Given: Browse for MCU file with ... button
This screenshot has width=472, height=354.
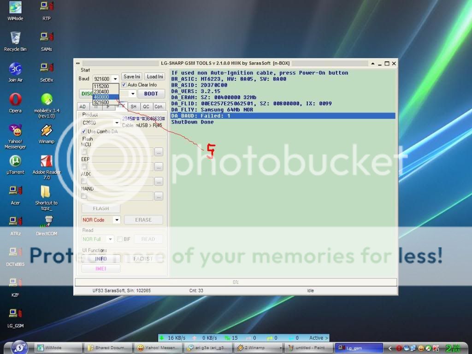Looking at the screenshot, I should [159, 152].
